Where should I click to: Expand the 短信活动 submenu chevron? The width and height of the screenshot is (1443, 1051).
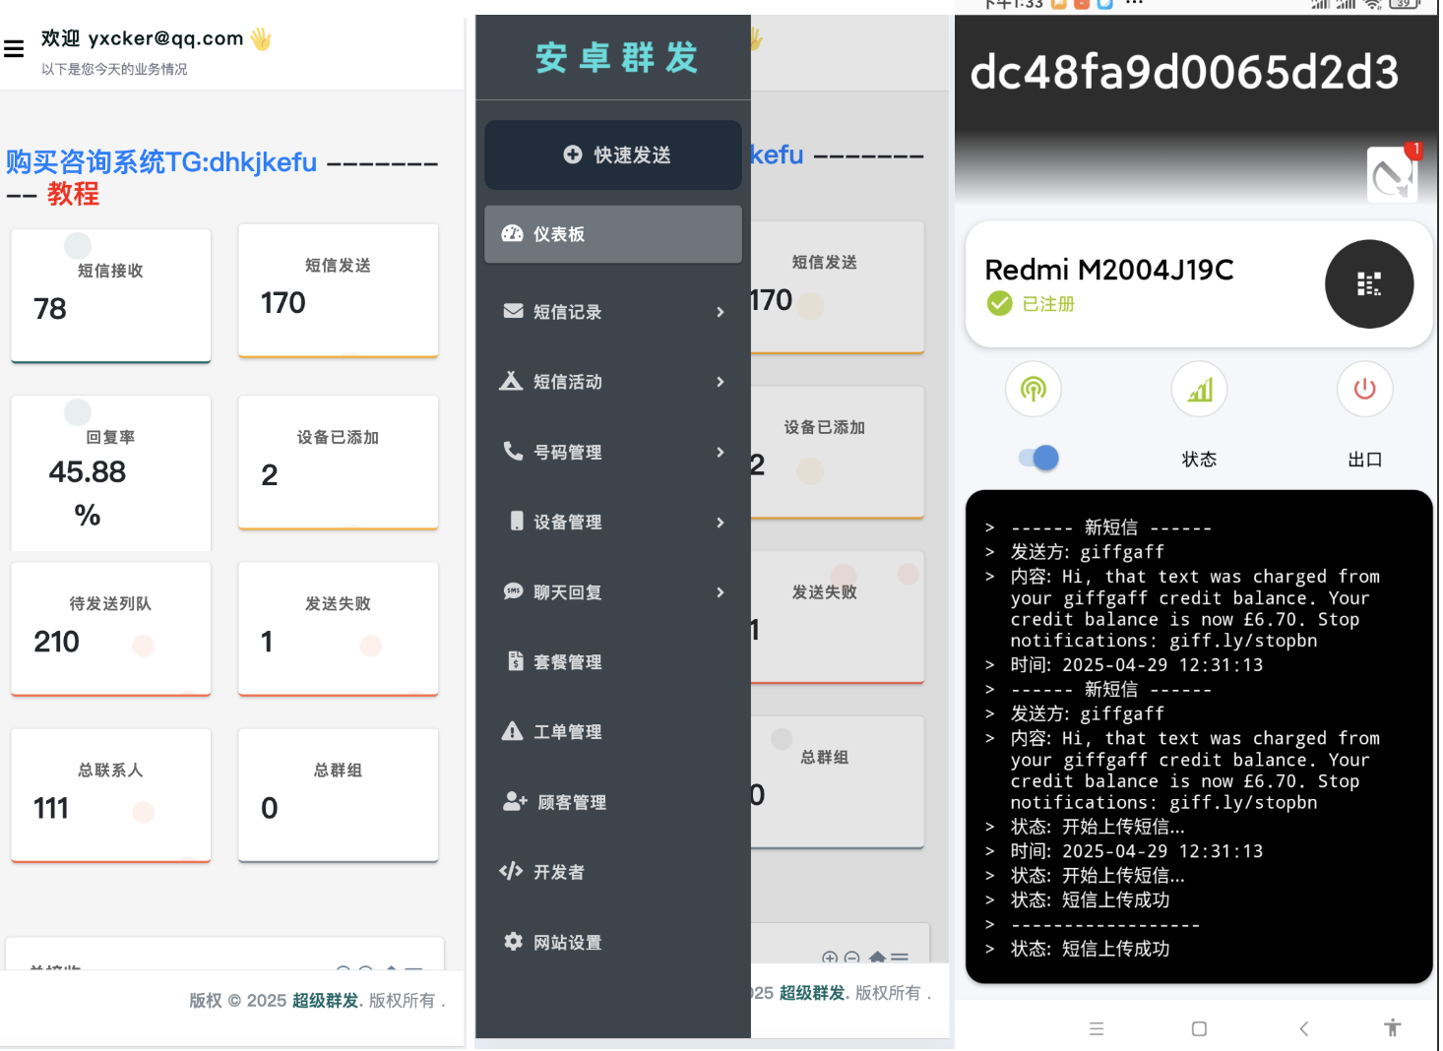pyautogui.click(x=721, y=382)
